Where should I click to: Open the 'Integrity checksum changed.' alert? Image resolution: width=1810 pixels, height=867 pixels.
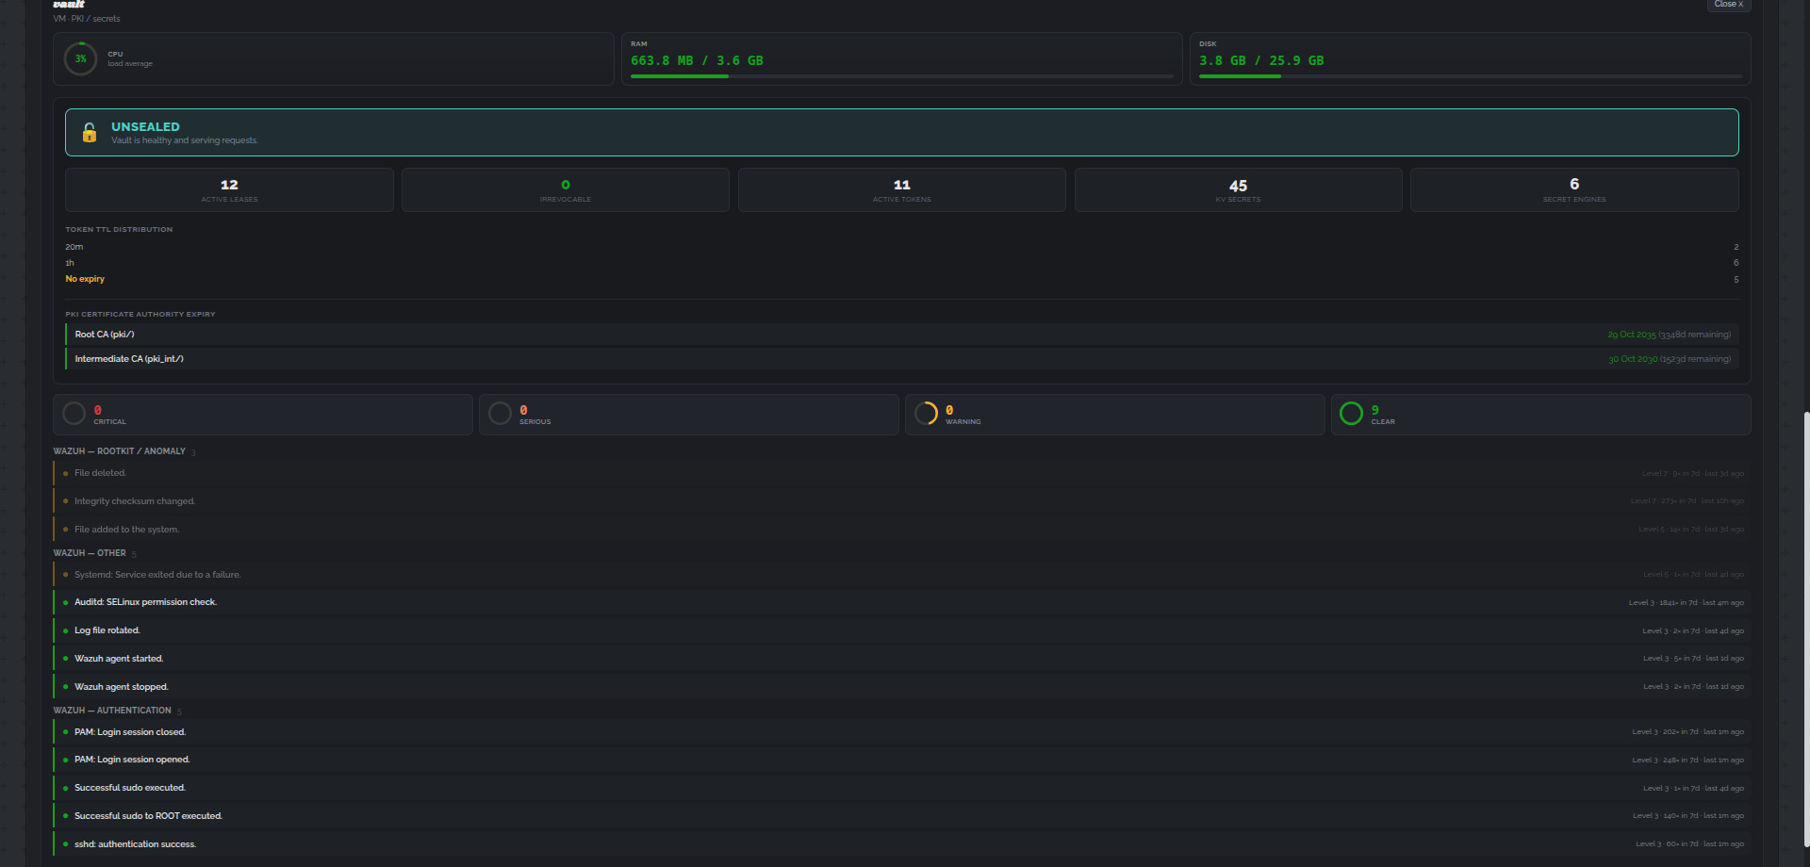(x=902, y=501)
